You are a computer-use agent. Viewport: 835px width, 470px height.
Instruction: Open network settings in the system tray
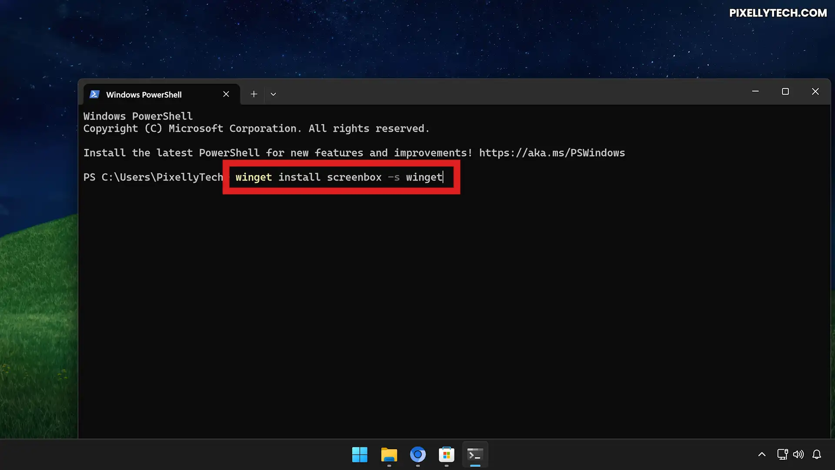(782, 455)
